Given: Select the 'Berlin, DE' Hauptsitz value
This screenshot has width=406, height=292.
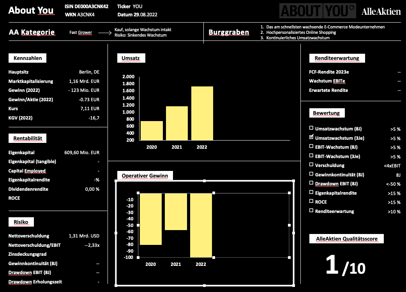Looking at the screenshot, I should [x=89, y=72].
